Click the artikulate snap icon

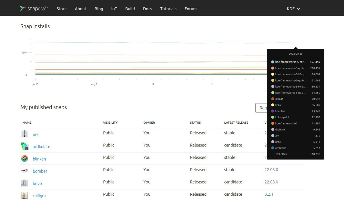click(24, 146)
